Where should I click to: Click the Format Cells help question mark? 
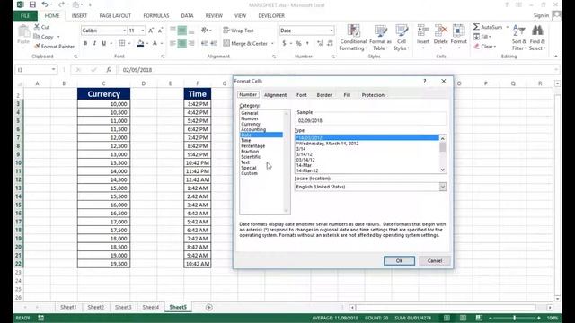click(425, 81)
